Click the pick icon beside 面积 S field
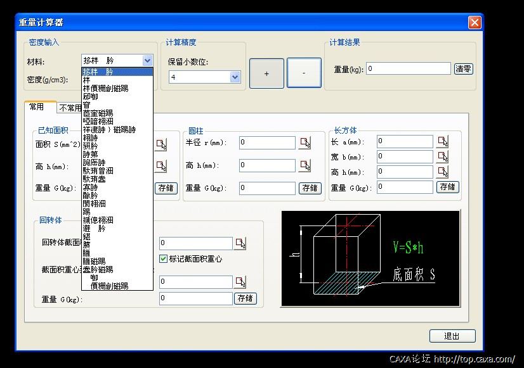This screenshot has width=524, height=368. (161, 144)
